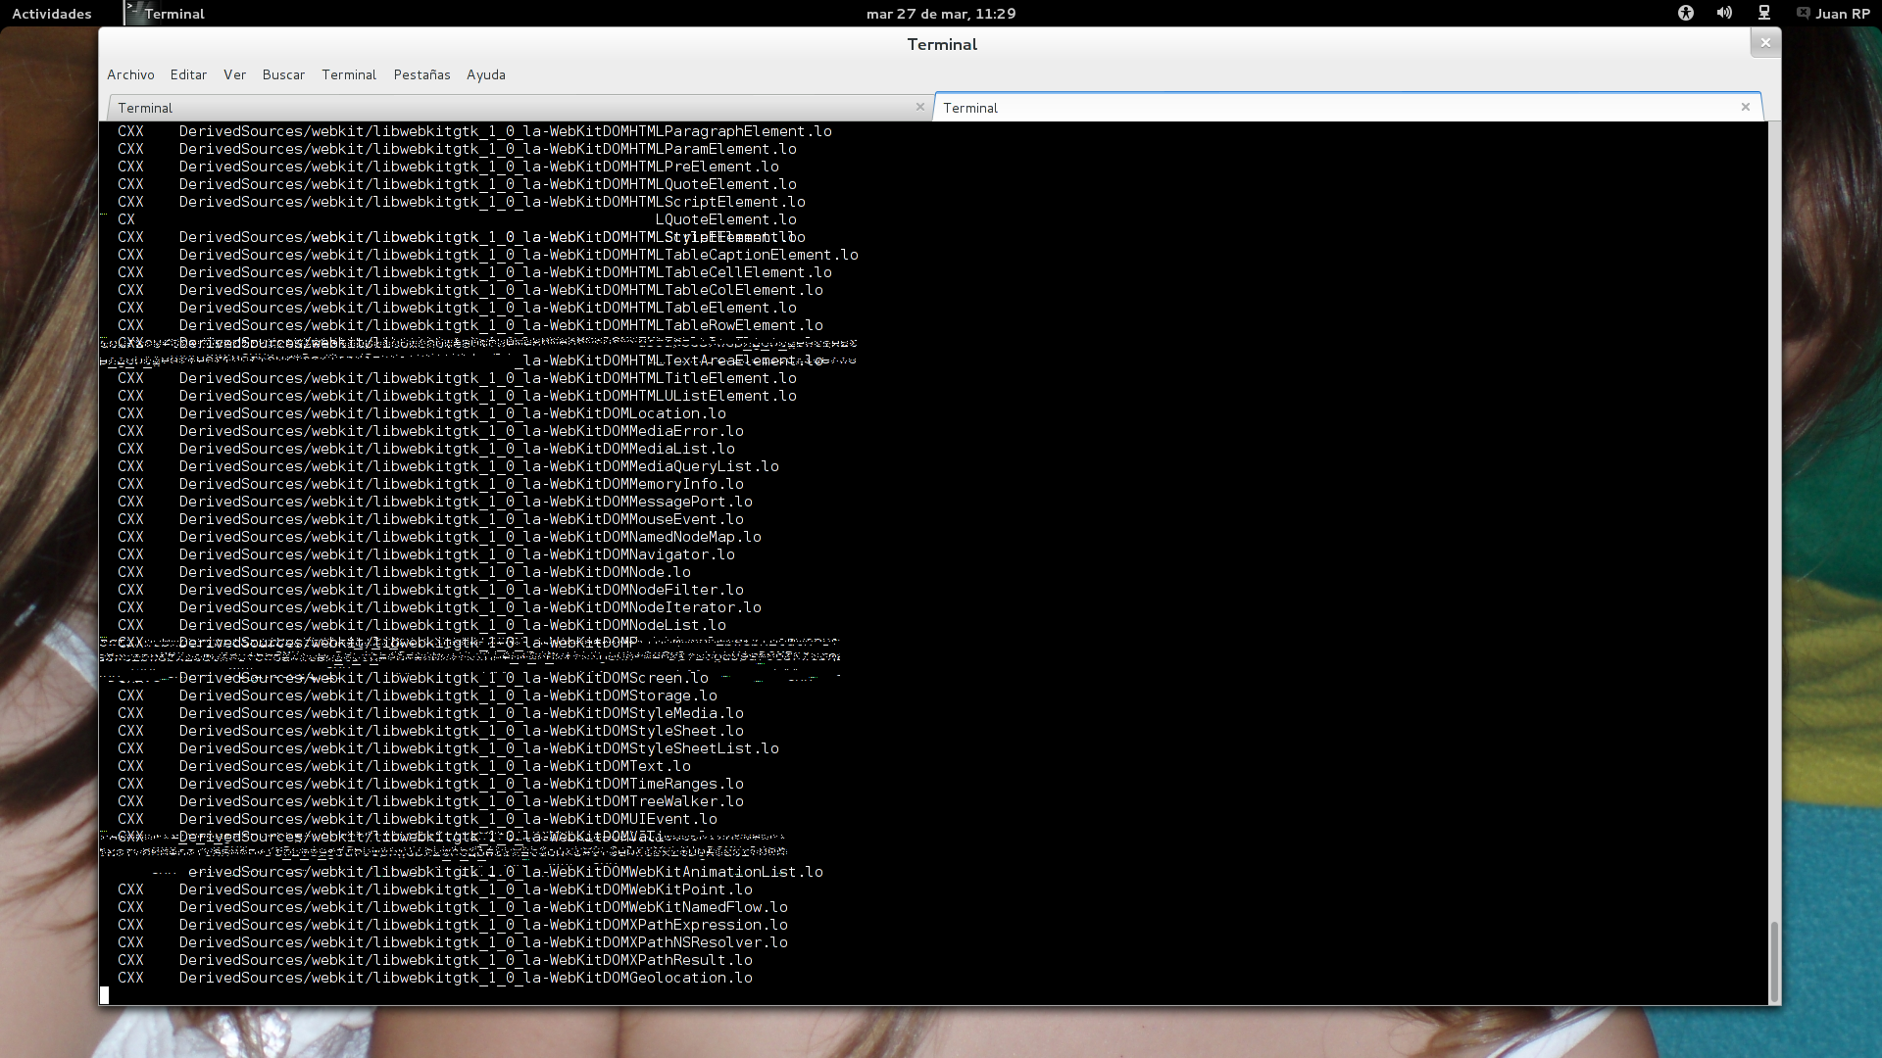Open Actividades overview

pos(51,14)
